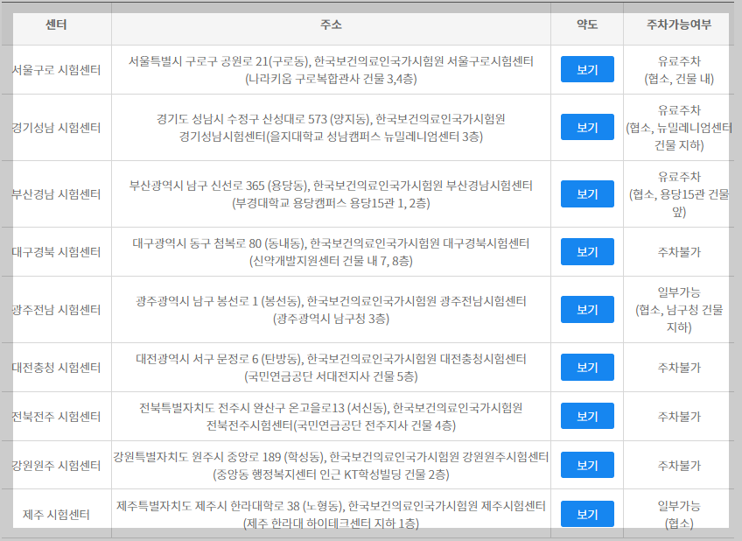Click the 대구경북 시험센터 name cell

tap(56, 252)
